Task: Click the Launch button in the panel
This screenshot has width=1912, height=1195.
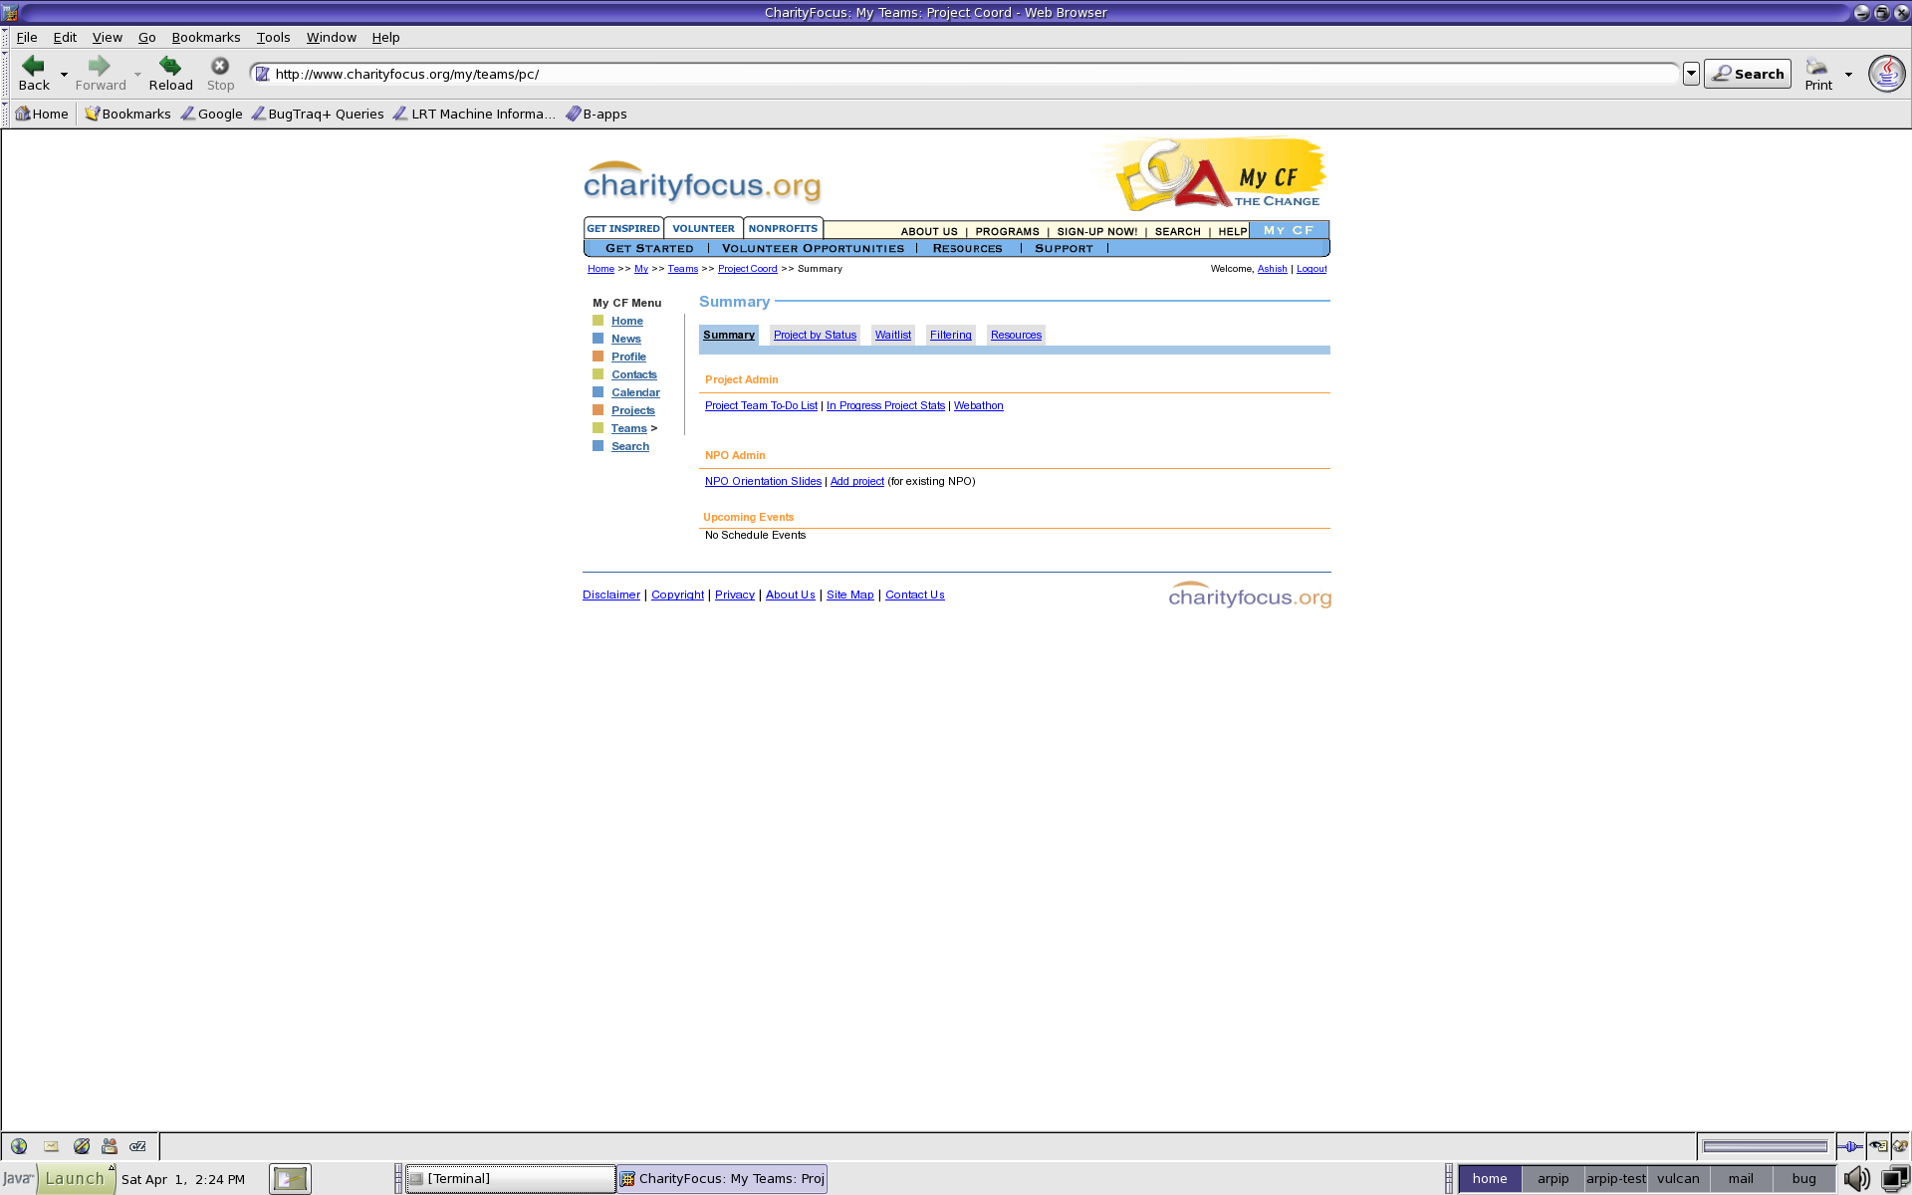Action: [x=76, y=1179]
